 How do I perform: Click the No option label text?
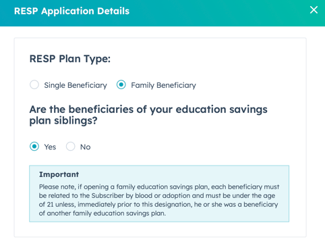86,147
